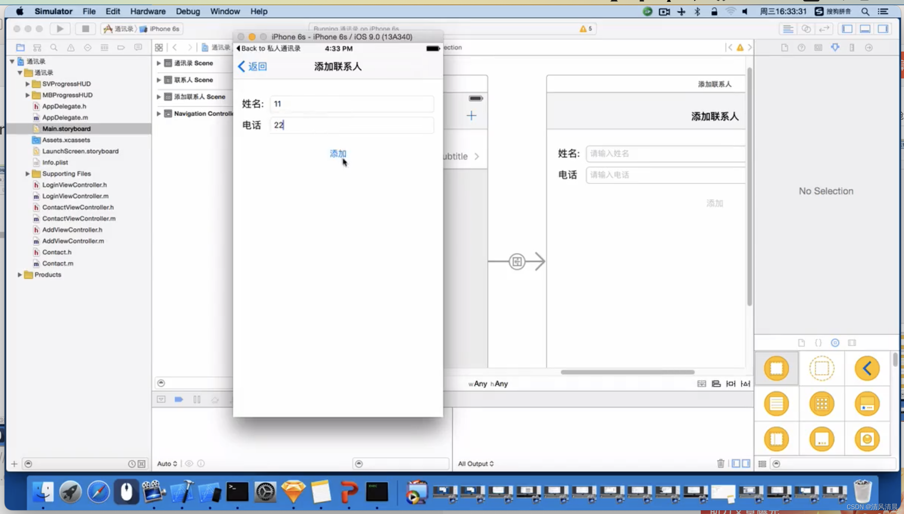Open the Find navigator search icon

pyautogui.click(x=54, y=47)
